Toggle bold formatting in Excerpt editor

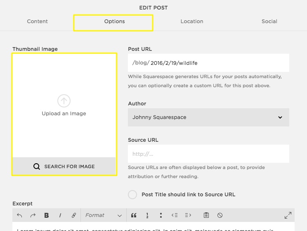pyautogui.click(x=47, y=215)
